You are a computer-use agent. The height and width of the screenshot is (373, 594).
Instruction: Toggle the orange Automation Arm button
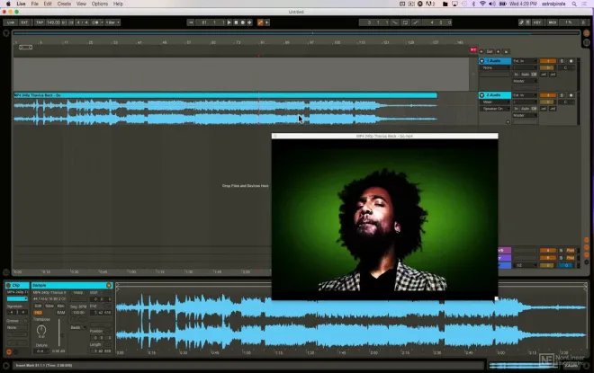point(260,22)
